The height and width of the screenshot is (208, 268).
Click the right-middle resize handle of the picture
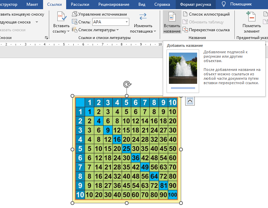181,149
